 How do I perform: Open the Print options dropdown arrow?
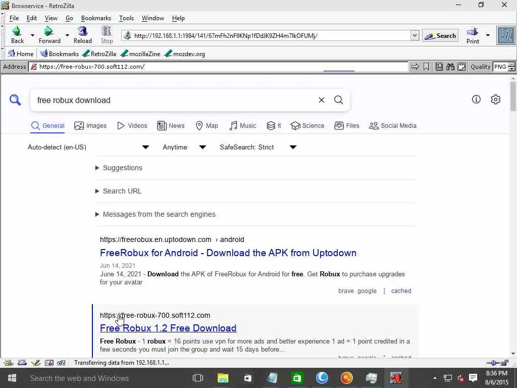tap(488, 35)
